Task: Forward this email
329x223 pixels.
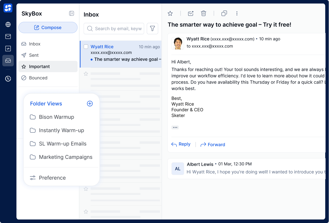Action: coord(213,144)
